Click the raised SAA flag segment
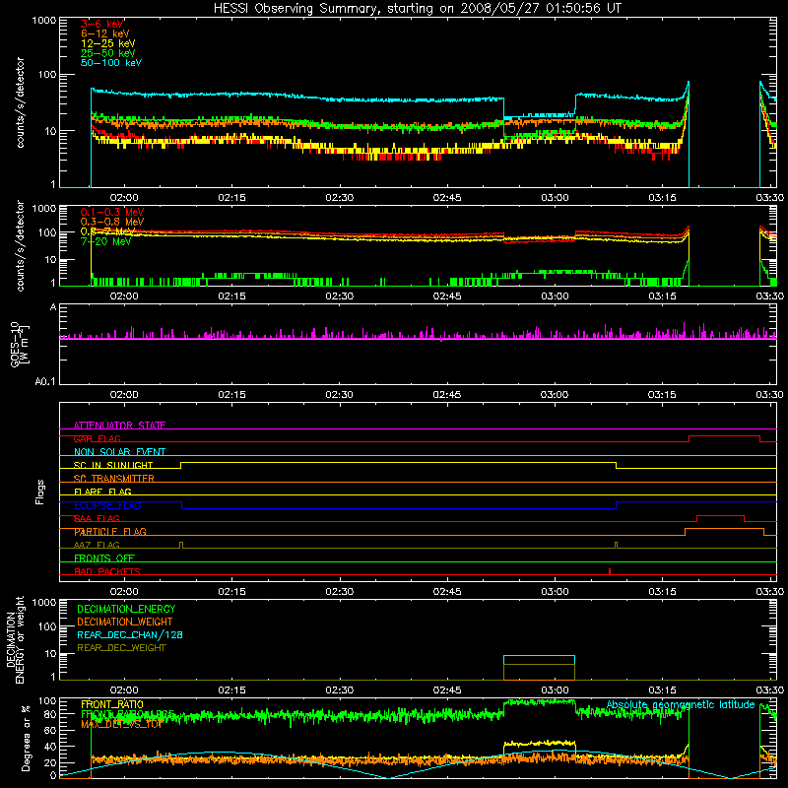 click(721, 519)
